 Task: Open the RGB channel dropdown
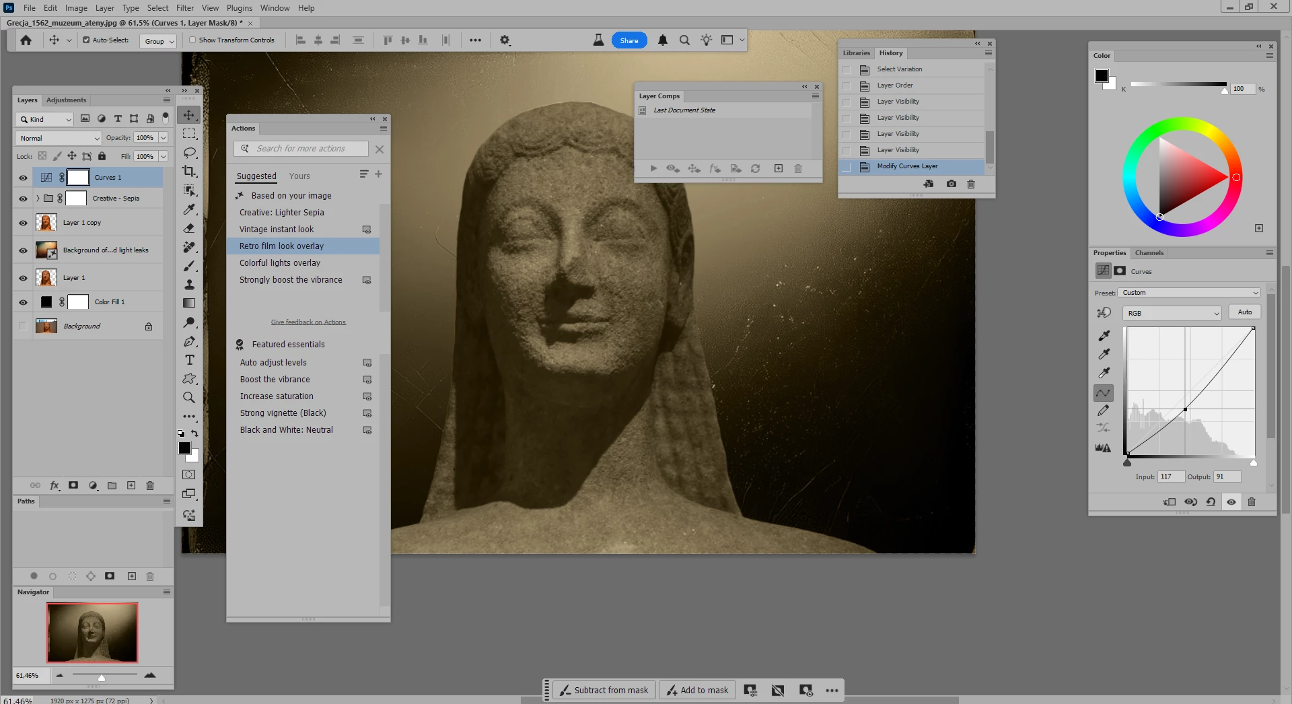1172,313
